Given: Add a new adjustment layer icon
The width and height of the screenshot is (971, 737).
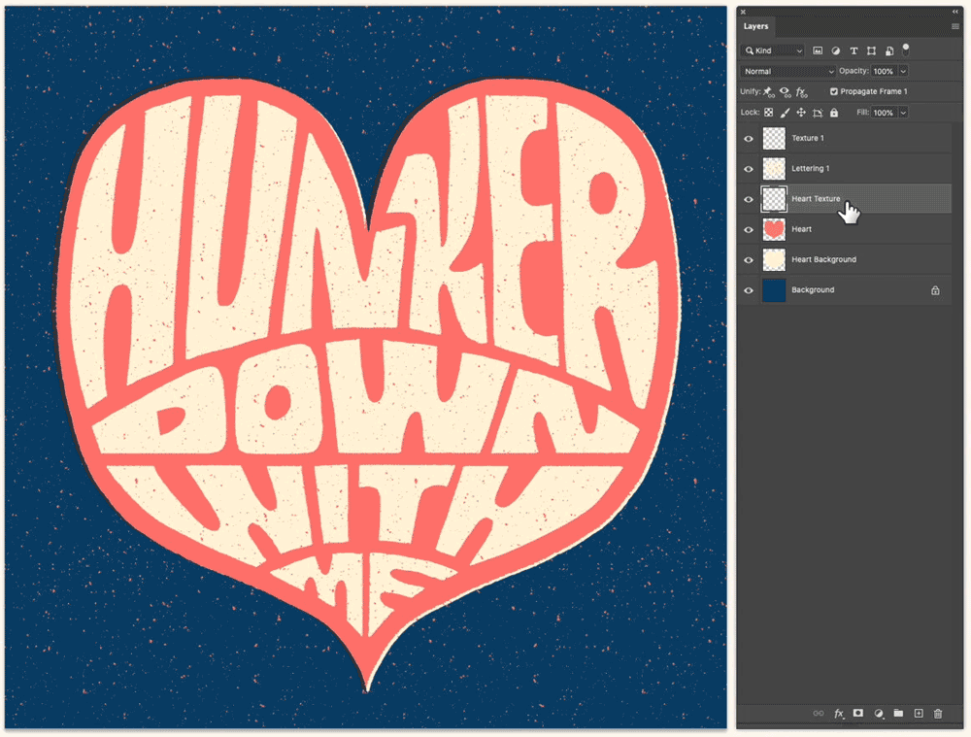Looking at the screenshot, I should [879, 714].
